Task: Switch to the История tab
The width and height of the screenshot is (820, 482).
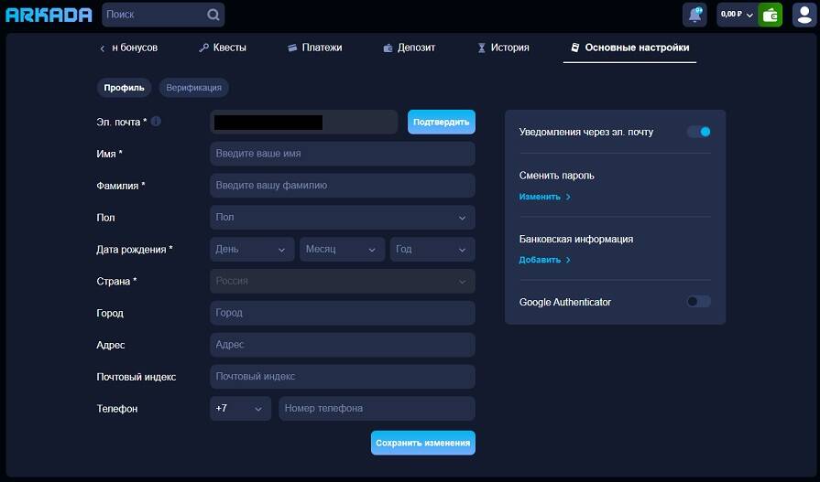Action: 503,48
